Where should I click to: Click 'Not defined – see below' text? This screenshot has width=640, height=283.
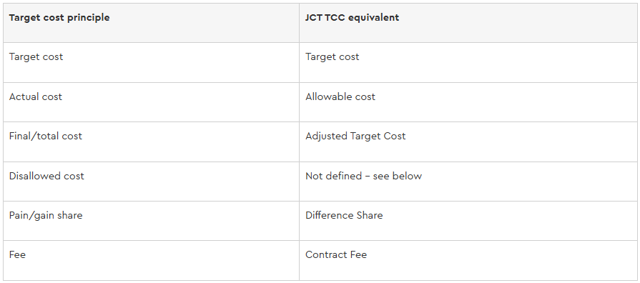pos(363,177)
